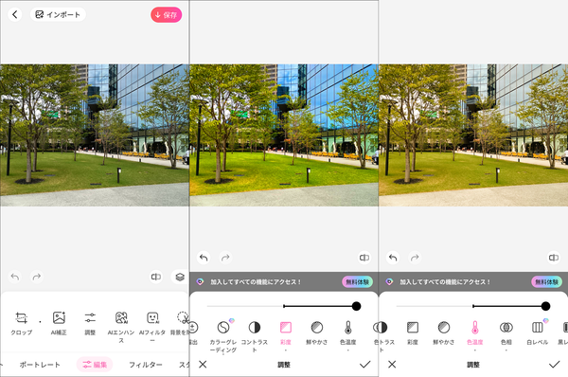
Task: Select コントラスト contrast in middle screen
Action: click(255, 336)
